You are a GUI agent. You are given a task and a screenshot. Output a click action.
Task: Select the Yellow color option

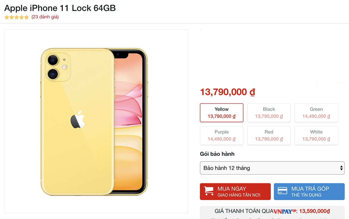pos(222,113)
